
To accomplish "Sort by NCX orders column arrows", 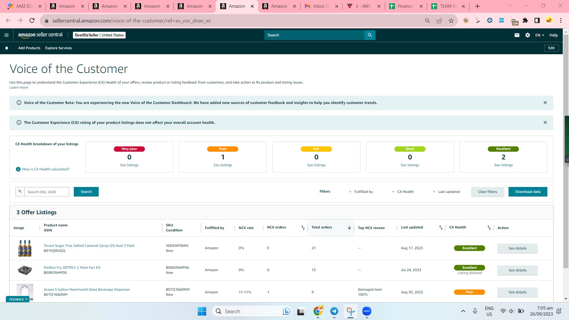I will tap(303, 228).
